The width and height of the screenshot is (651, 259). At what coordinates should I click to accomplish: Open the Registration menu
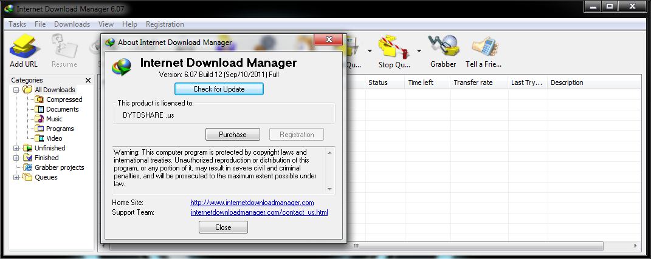[x=165, y=24]
